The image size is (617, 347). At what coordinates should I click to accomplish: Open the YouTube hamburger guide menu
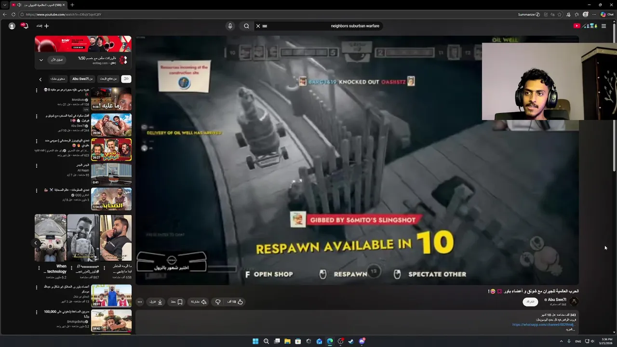(x=604, y=26)
